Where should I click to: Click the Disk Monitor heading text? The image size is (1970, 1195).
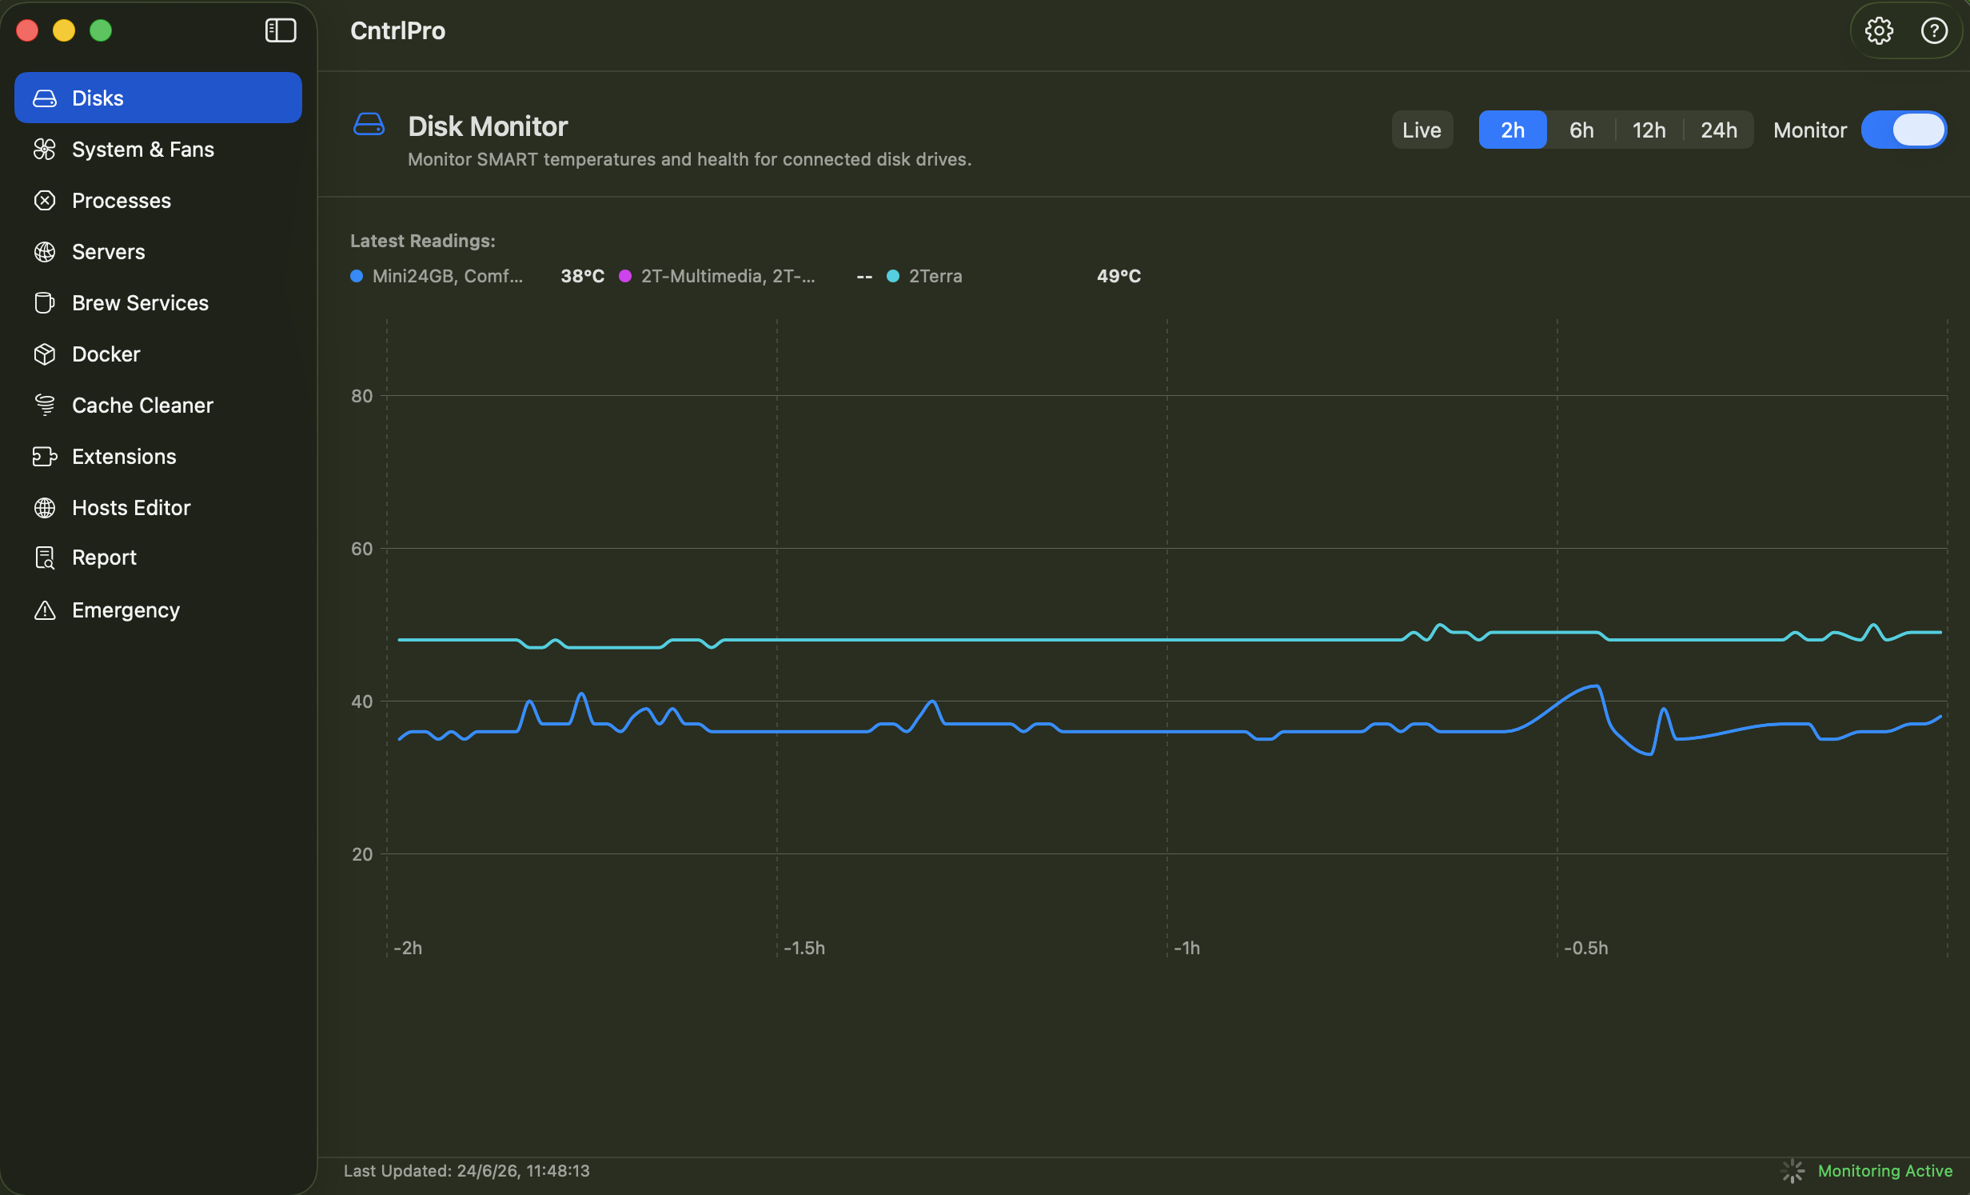point(488,126)
